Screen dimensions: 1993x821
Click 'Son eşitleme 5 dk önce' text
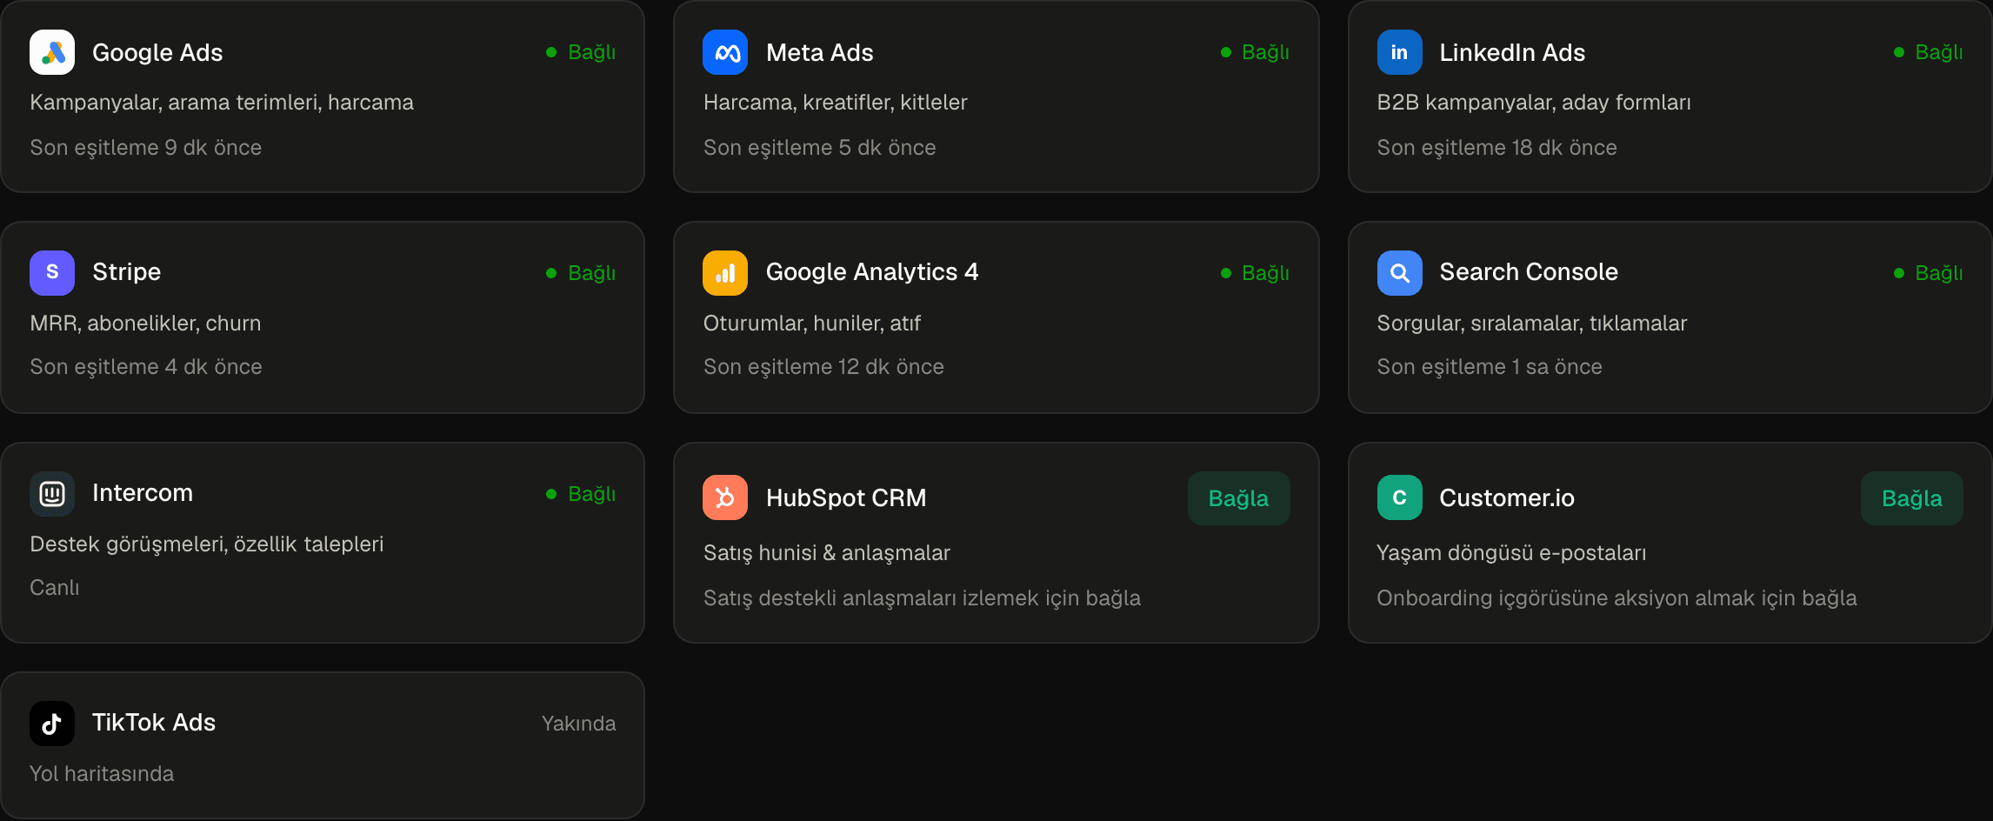[820, 148]
